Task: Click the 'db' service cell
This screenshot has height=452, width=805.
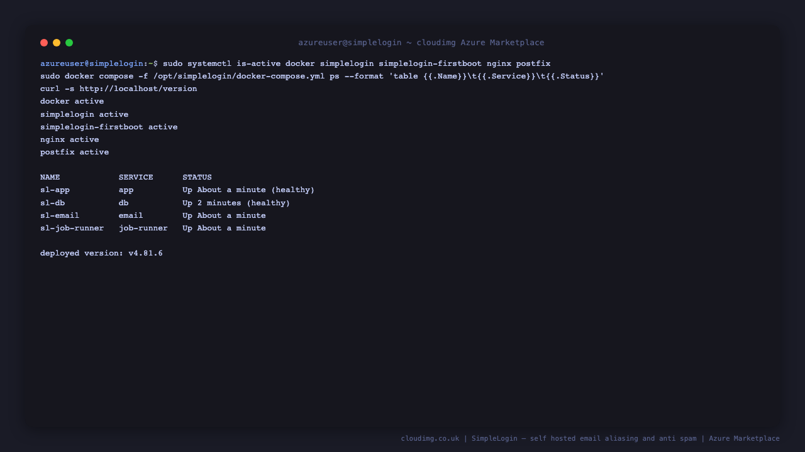Action: coord(124,203)
